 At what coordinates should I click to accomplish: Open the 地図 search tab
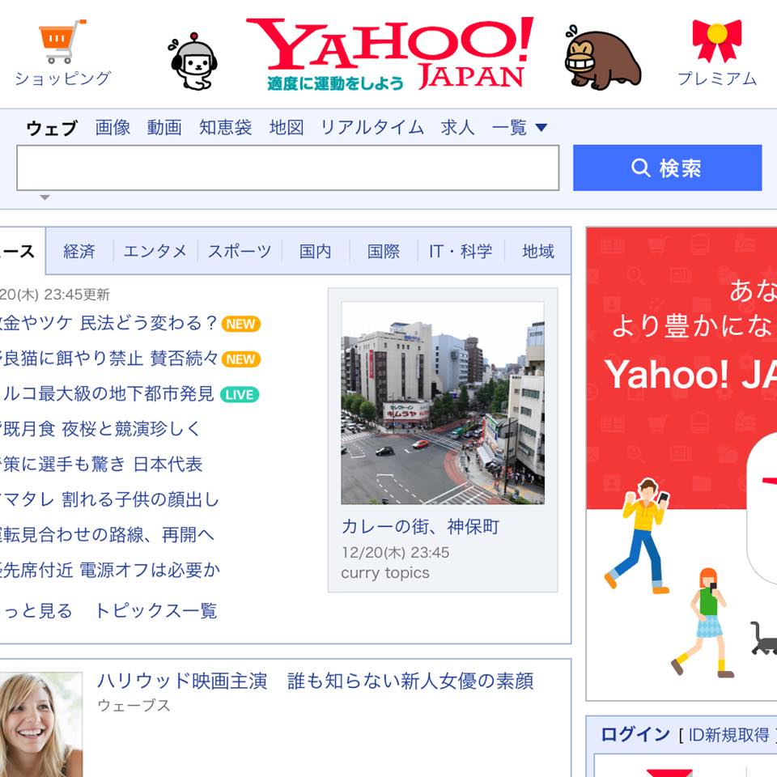[x=287, y=127]
